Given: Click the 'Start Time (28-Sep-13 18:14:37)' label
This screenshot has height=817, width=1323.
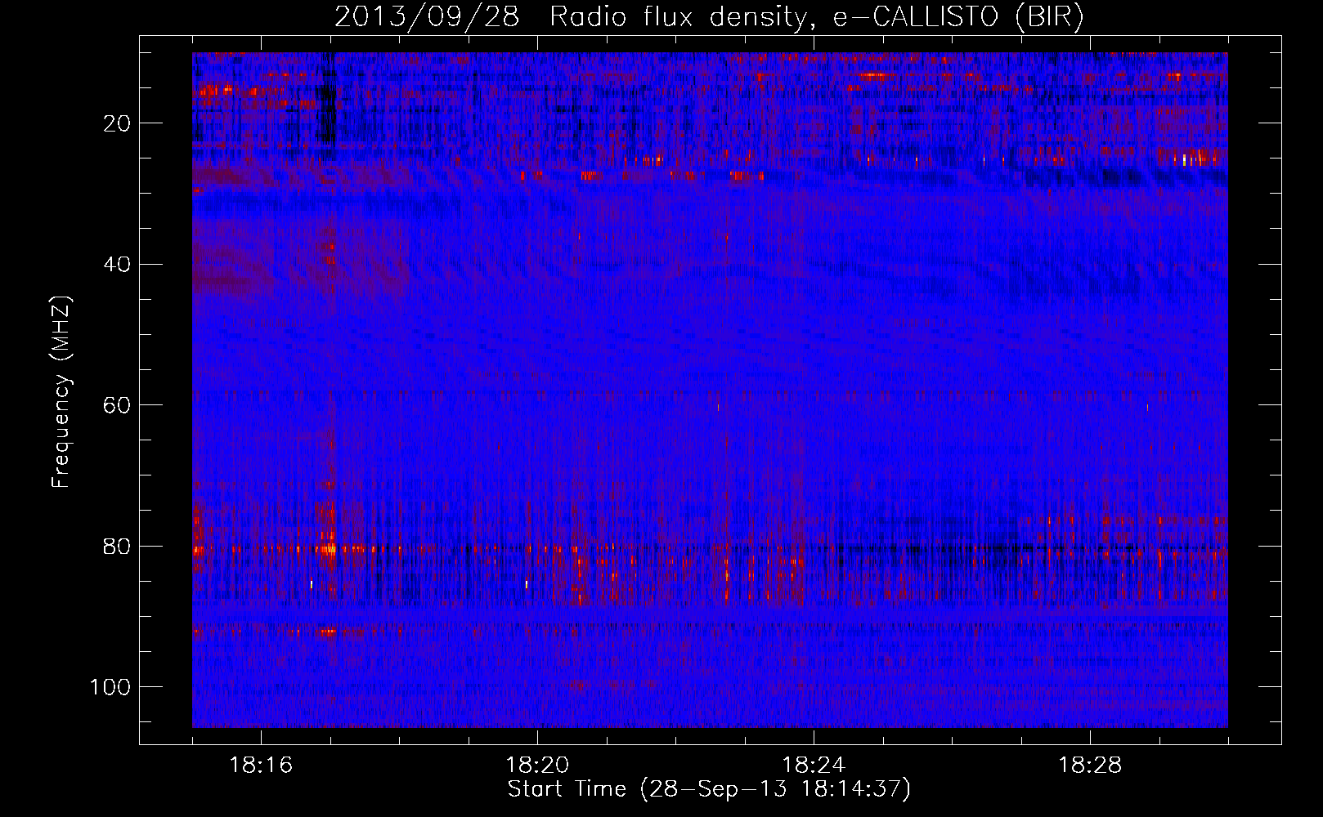Looking at the screenshot, I should click(x=709, y=789).
